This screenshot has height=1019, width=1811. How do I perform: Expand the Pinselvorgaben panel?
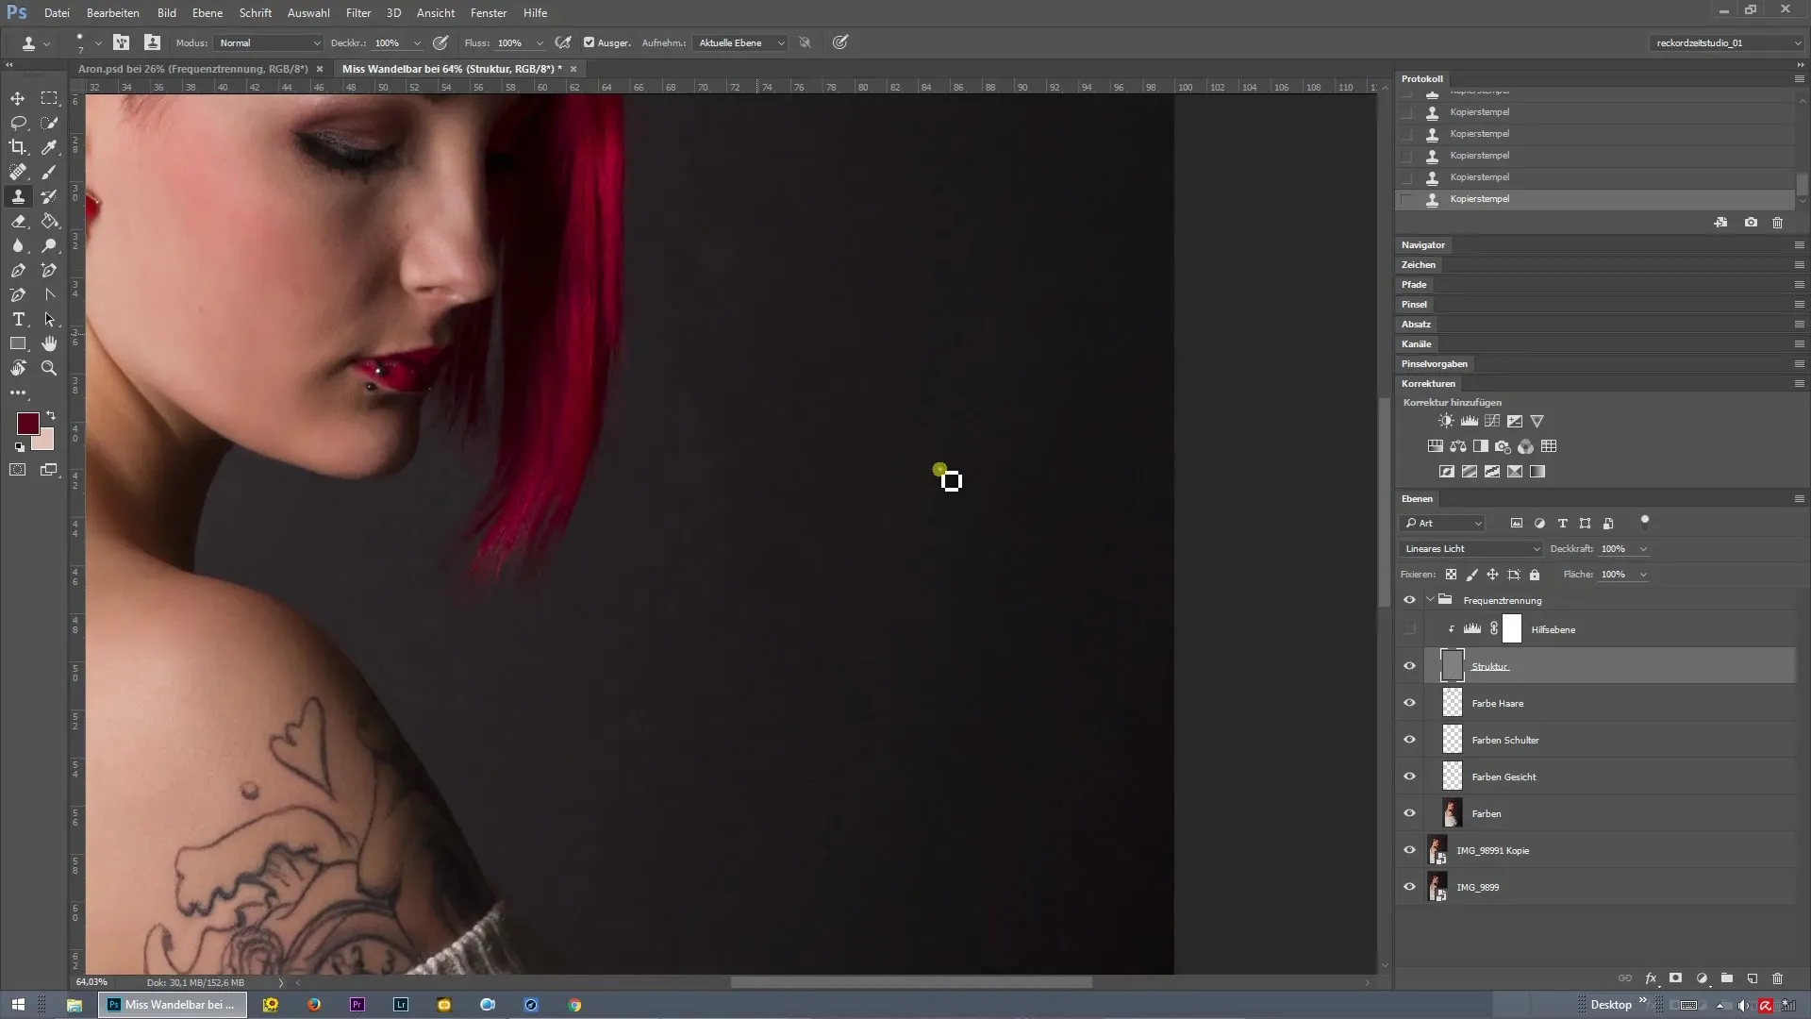(1434, 363)
